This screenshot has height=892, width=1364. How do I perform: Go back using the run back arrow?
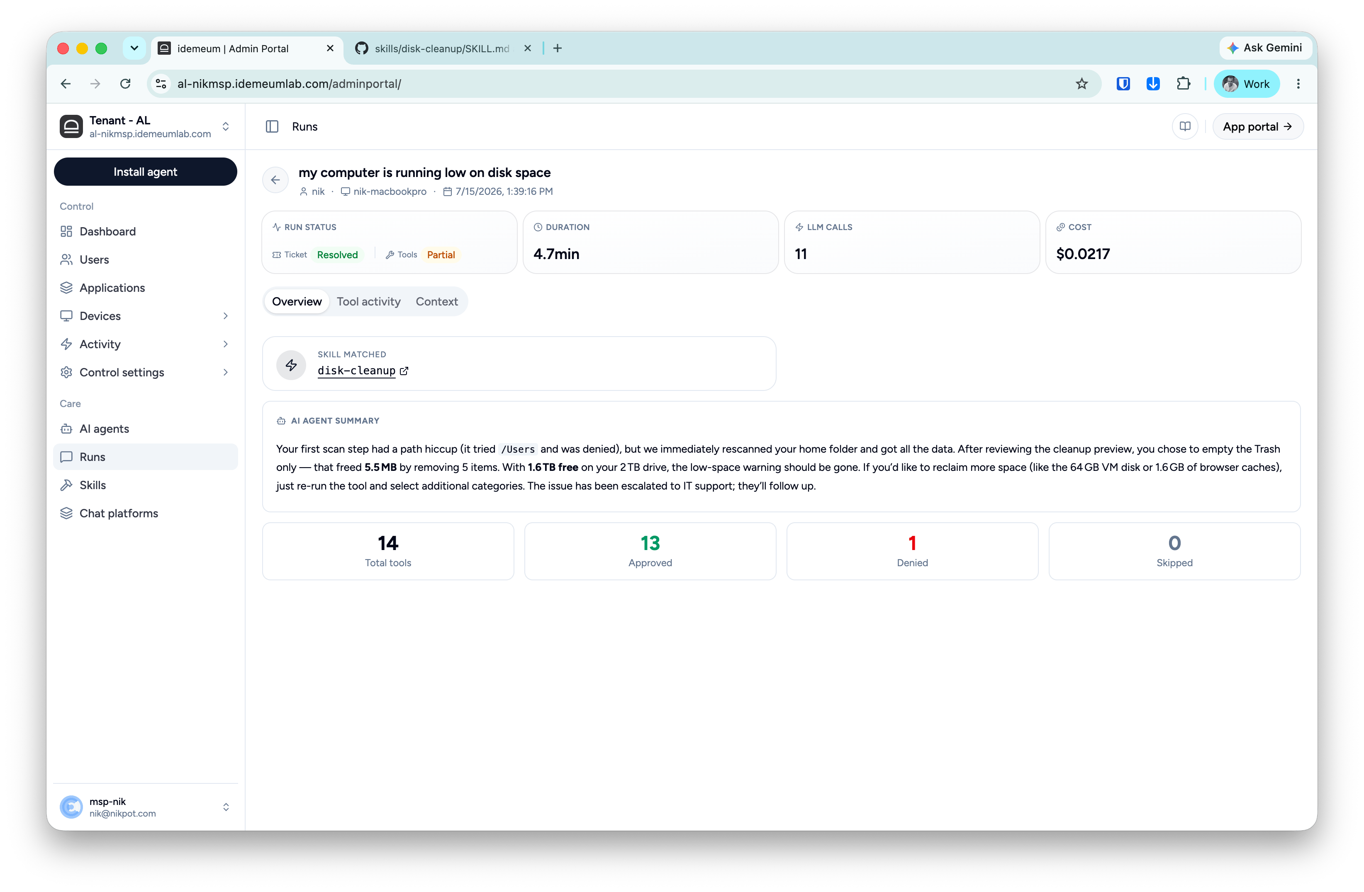[x=275, y=180]
